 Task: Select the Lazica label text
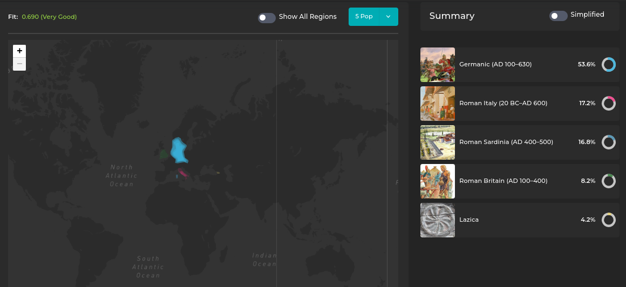coord(469,220)
